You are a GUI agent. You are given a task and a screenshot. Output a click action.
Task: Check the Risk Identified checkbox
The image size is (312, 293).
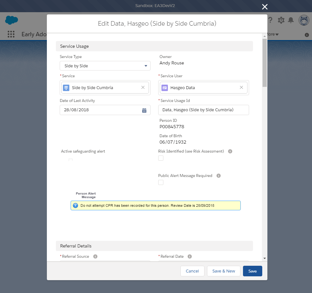[161, 158]
